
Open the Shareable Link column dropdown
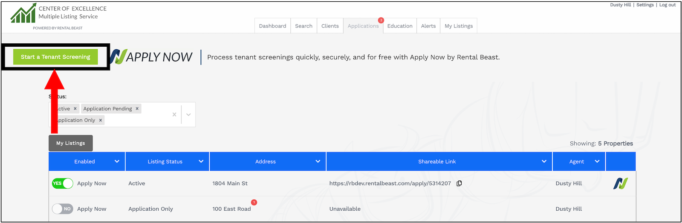(544, 161)
